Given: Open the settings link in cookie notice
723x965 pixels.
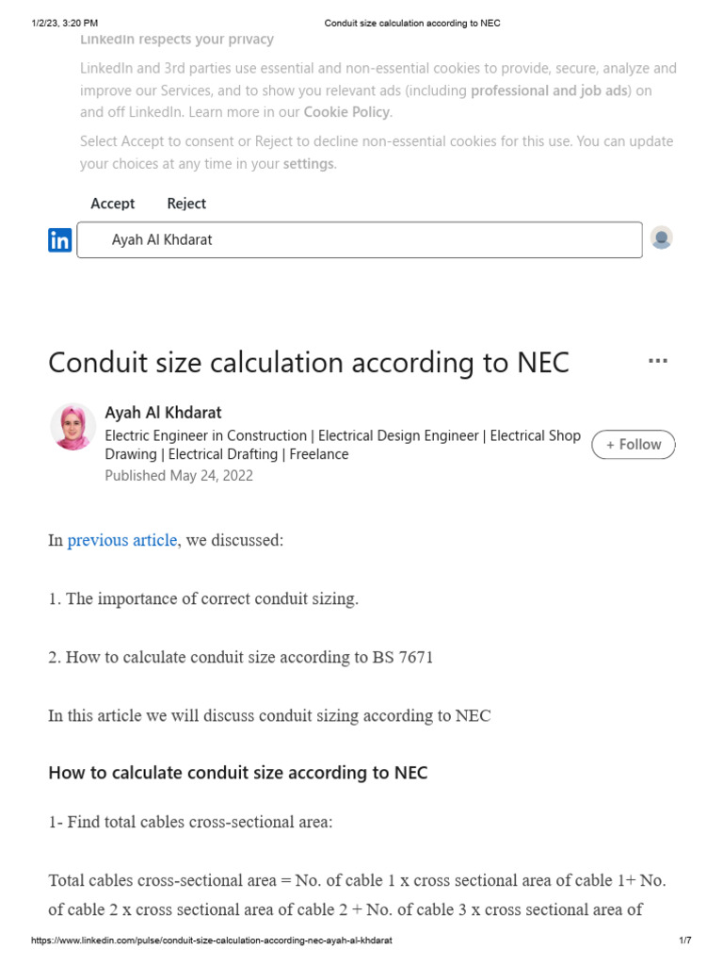Looking at the screenshot, I should [308, 164].
